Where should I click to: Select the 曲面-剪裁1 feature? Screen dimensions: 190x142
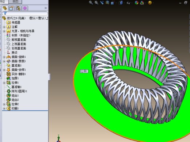[19, 61]
